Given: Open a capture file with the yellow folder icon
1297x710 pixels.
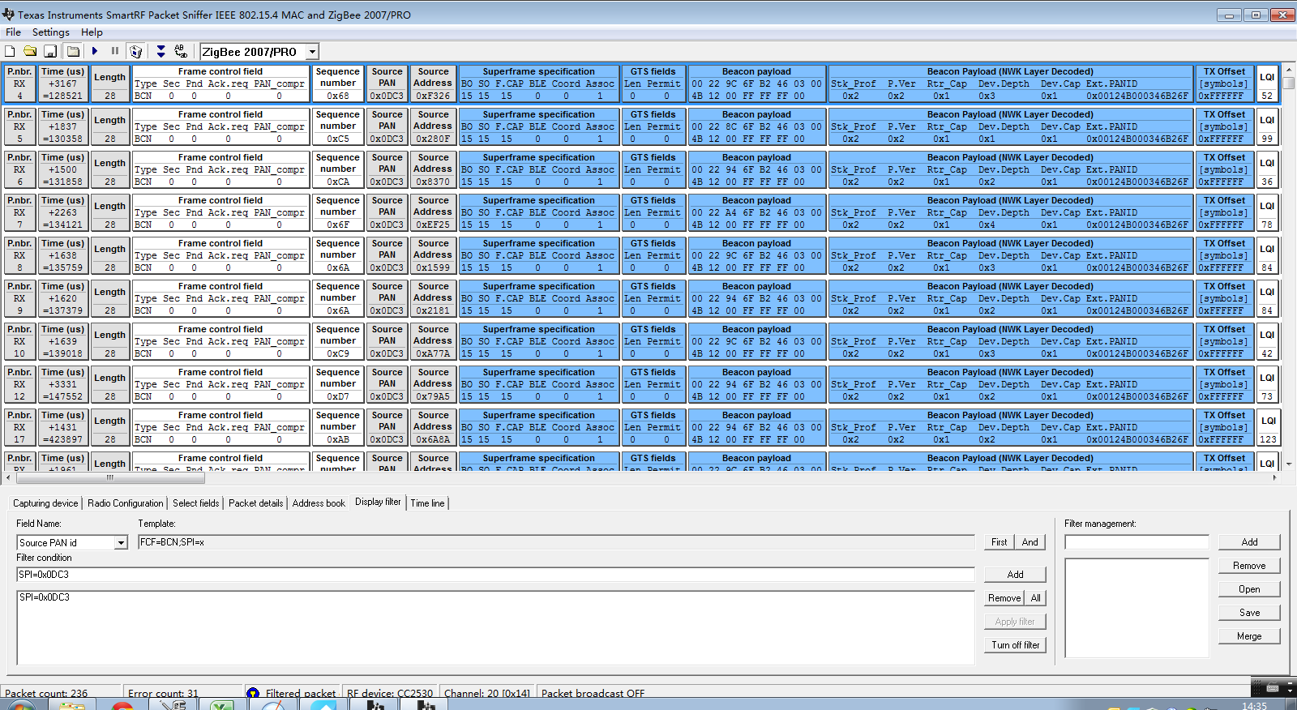Looking at the screenshot, I should pyautogui.click(x=31, y=51).
